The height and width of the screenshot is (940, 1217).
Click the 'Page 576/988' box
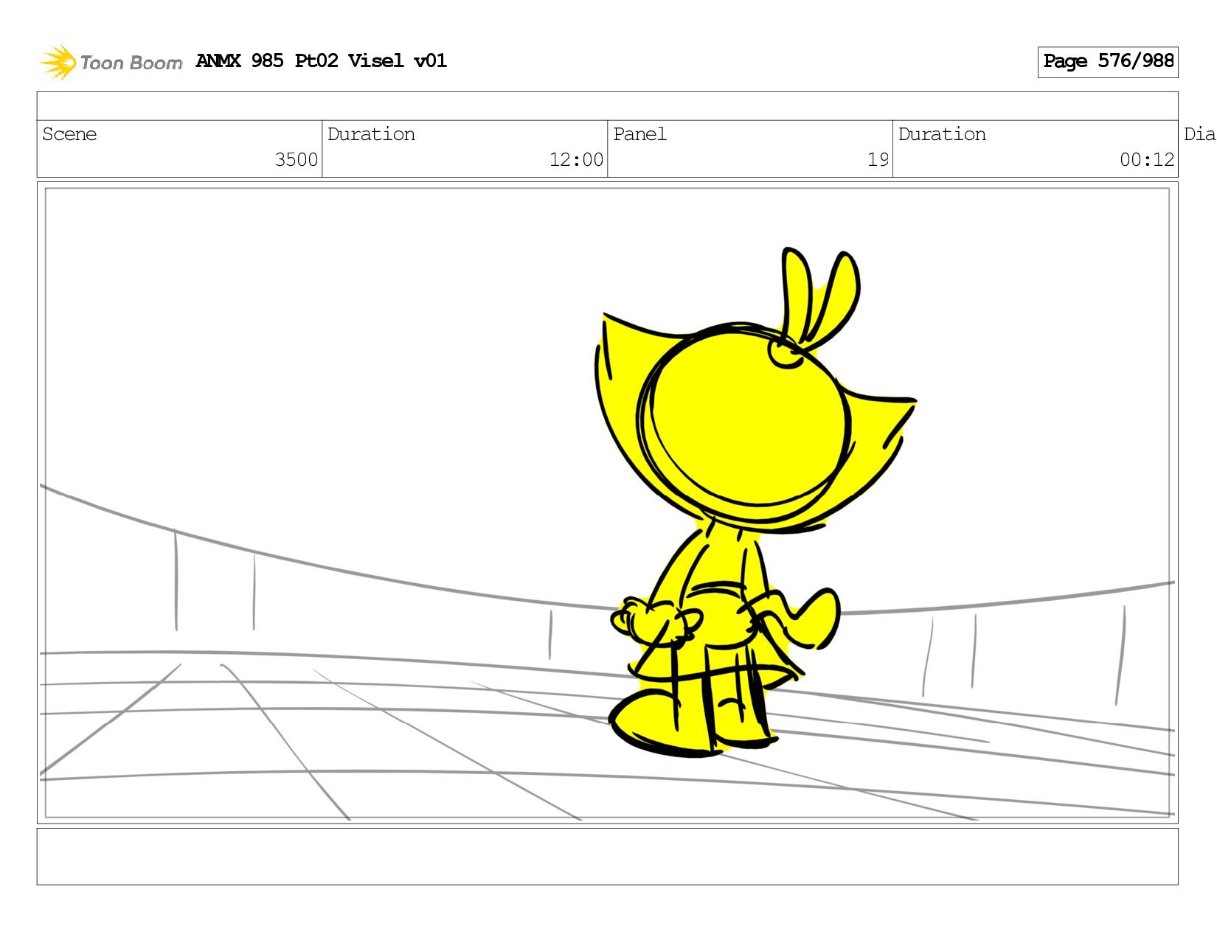(1108, 62)
